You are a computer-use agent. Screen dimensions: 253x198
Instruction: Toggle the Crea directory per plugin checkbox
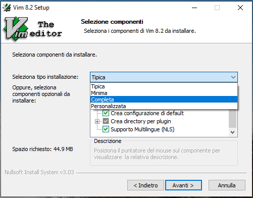[106, 121]
